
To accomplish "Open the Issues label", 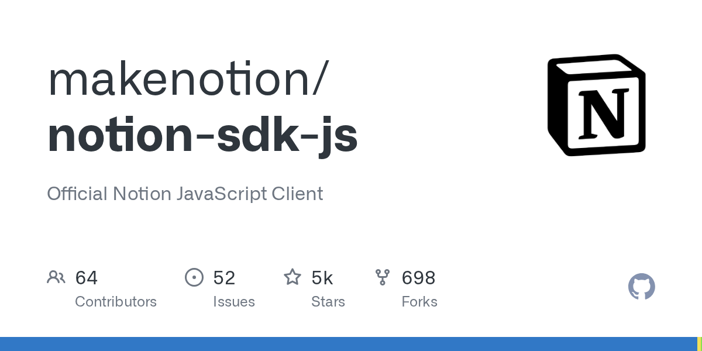I will tap(234, 302).
